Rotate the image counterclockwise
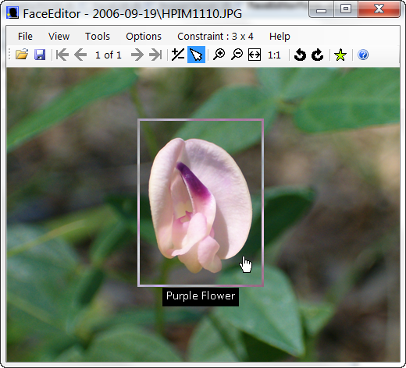 click(300, 55)
